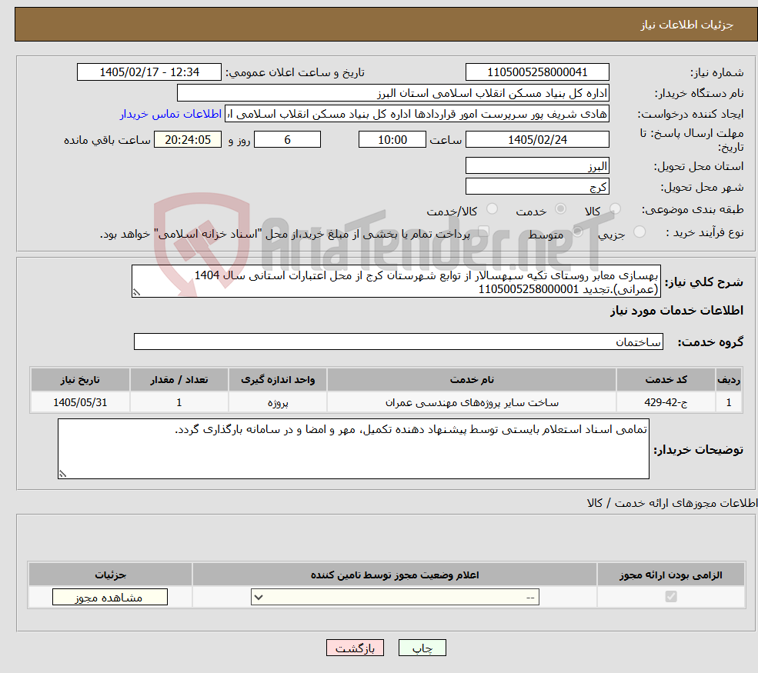
Task: Click the need number field 1105005258000041
Action: (x=537, y=72)
